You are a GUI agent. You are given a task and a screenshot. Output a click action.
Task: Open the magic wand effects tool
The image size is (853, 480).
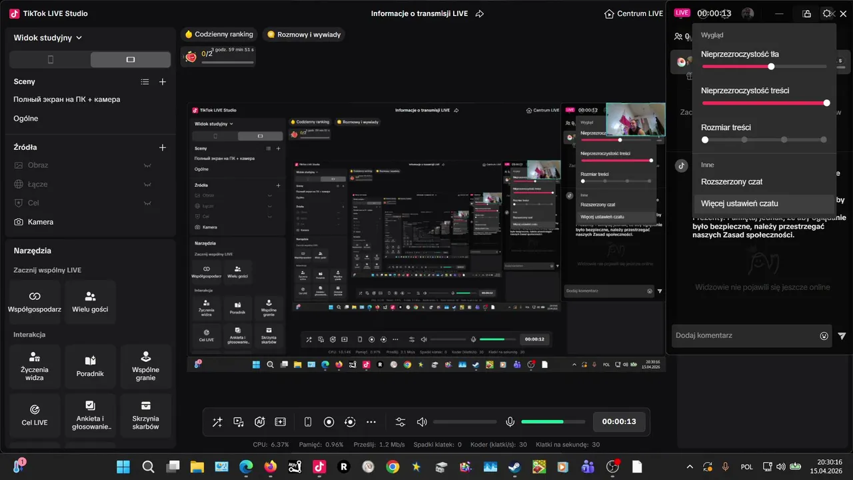point(217,422)
